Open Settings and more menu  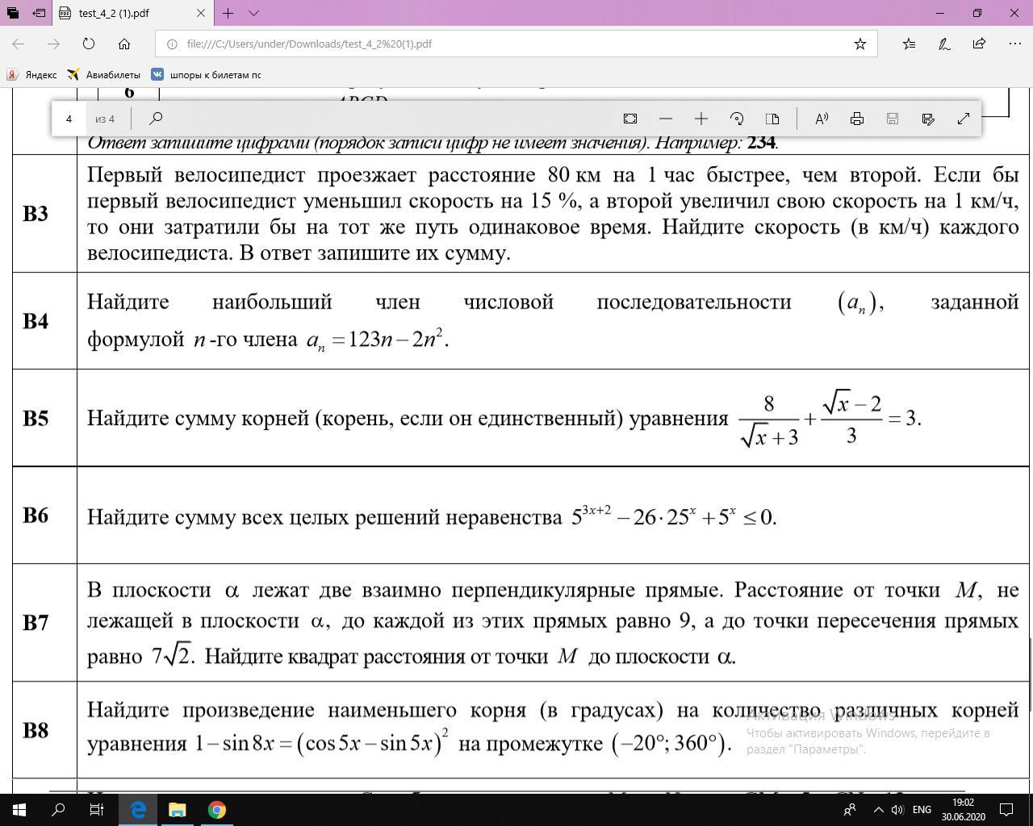pyautogui.click(x=1014, y=44)
